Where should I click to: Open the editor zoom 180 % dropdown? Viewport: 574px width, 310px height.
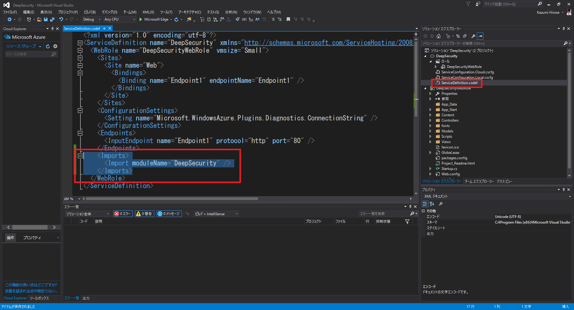pos(79,199)
